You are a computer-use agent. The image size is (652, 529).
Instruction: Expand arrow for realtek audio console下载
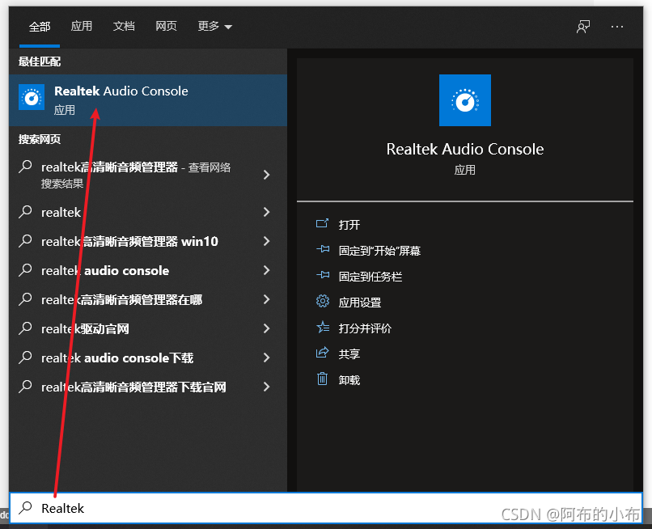point(266,358)
